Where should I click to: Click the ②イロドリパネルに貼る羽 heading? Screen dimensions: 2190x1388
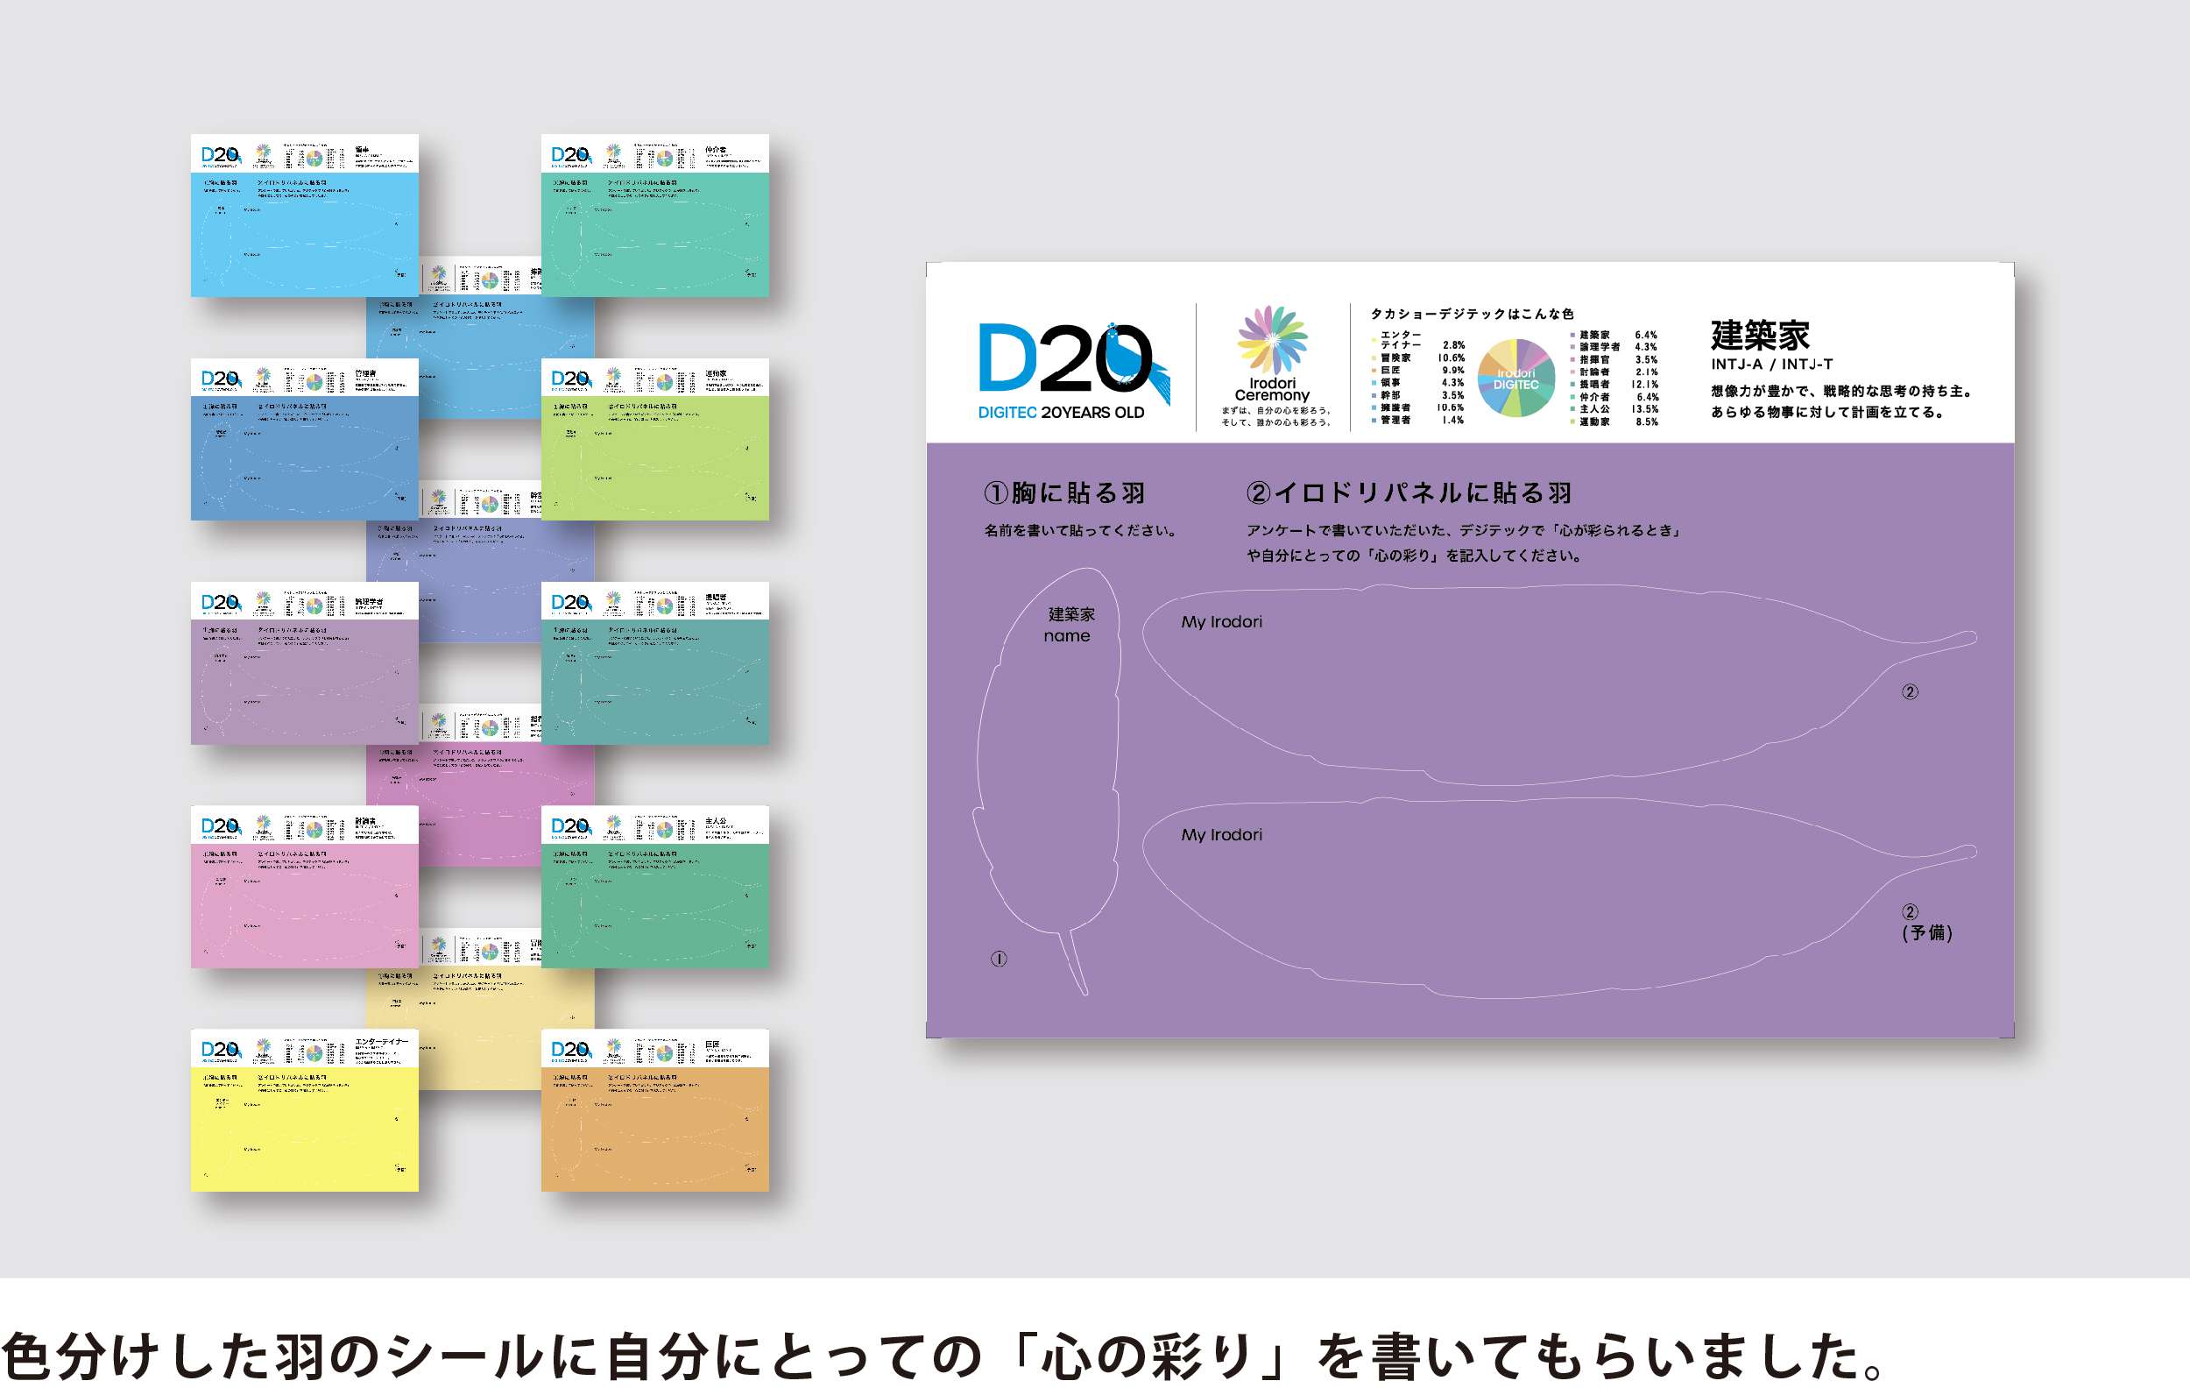1408,493
